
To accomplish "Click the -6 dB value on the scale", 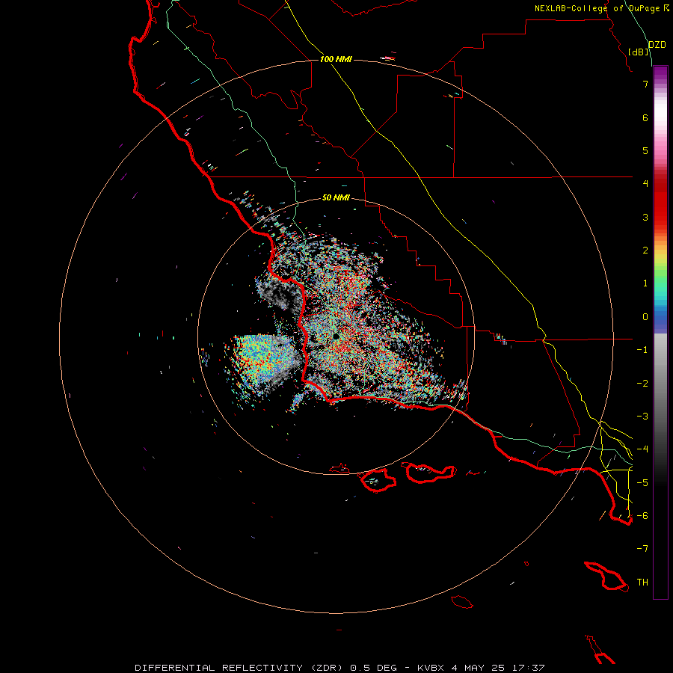I will 642,516.
